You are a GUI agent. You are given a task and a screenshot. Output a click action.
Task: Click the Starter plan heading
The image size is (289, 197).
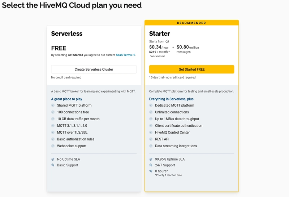[x=159, y=33]
